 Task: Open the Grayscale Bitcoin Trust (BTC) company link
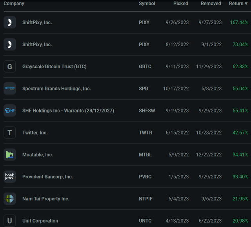coord(54,67)
